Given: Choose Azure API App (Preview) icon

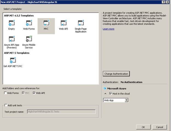Looking at the screenshot, I should click(12, 39).
